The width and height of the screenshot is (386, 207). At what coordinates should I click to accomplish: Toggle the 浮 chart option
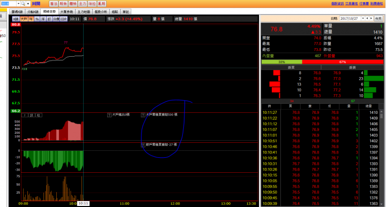click(x=43, y=19)
